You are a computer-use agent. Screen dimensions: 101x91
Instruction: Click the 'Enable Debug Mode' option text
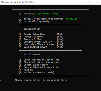pos(34,34)
